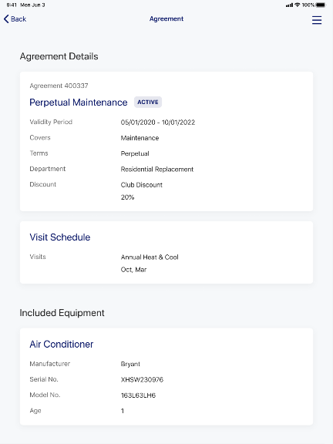Tap the model number 163L63LH6
This screenshot has height=444, width=333.
138,395
